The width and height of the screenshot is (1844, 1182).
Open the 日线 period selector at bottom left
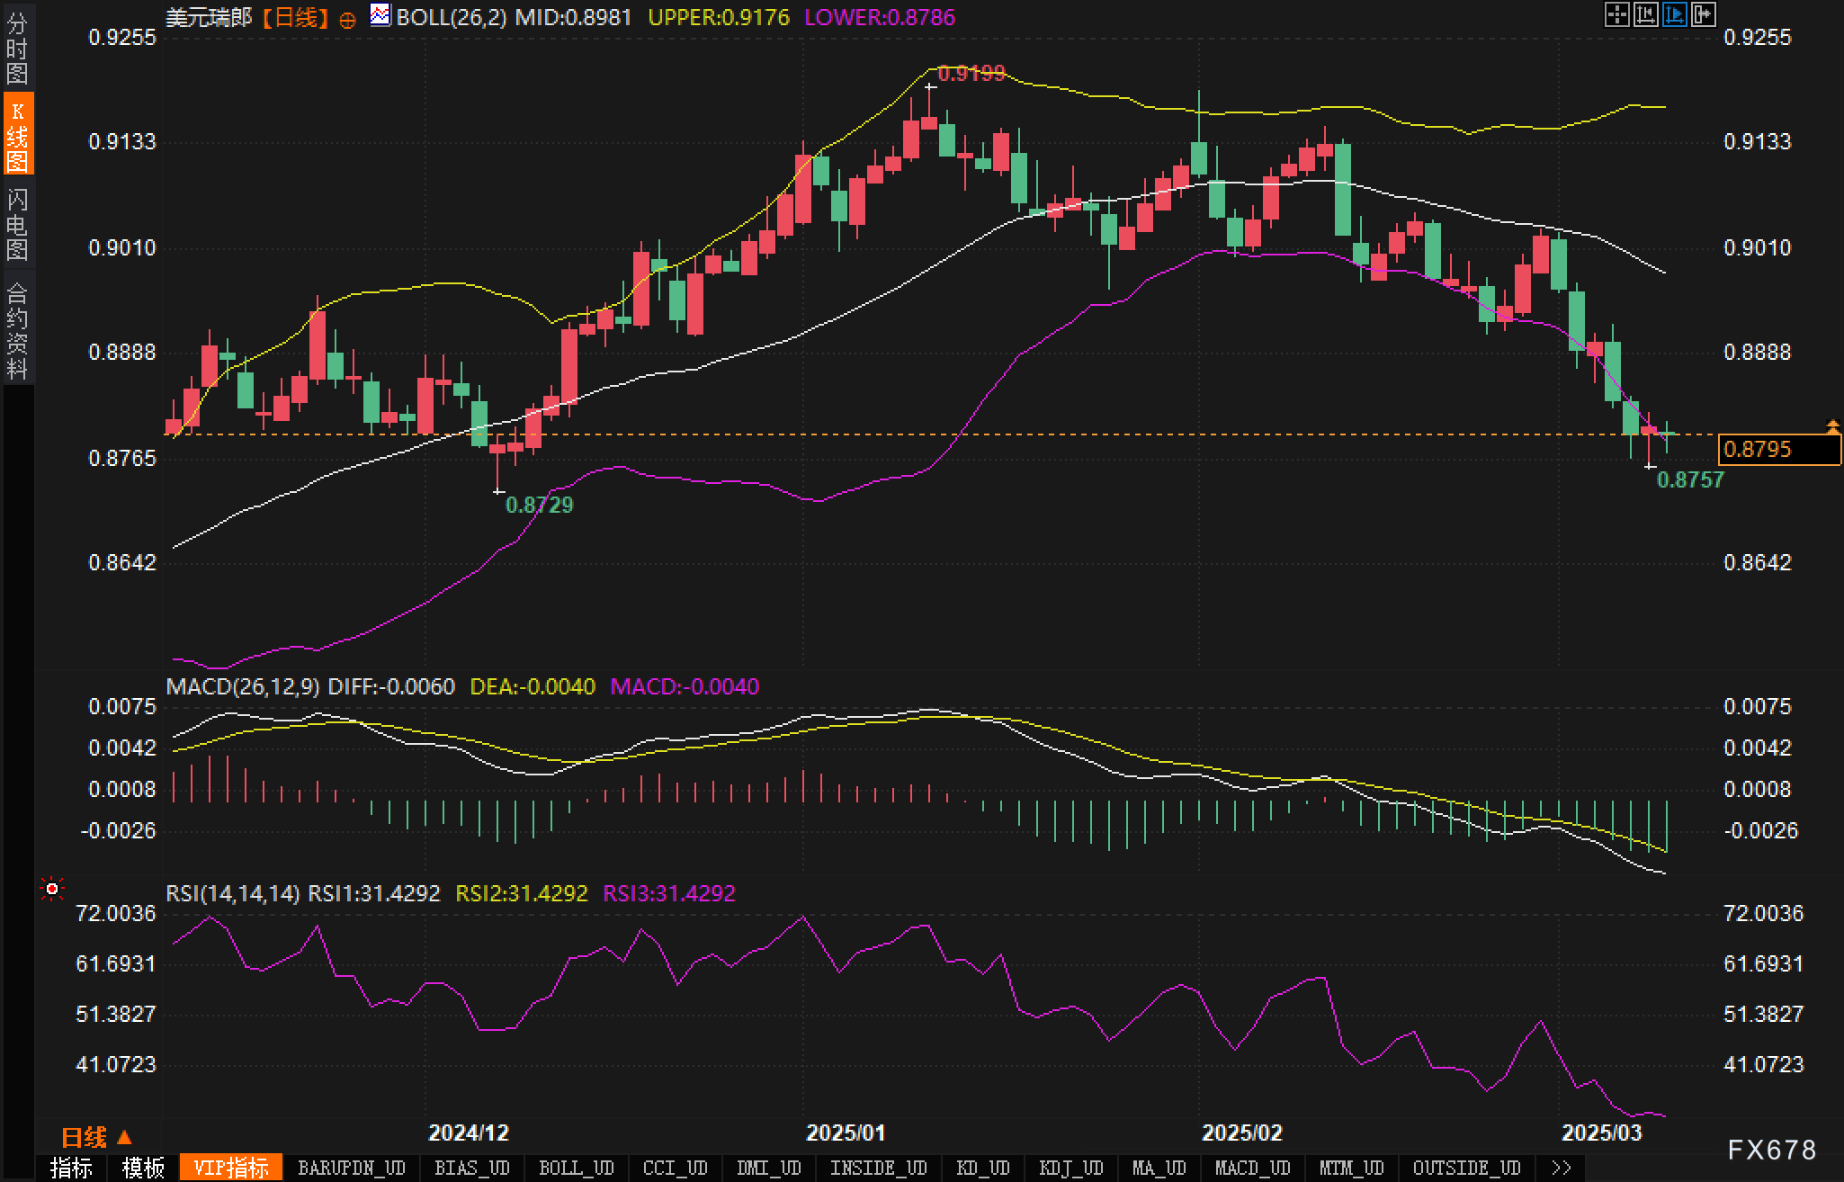click(96, 1137)
